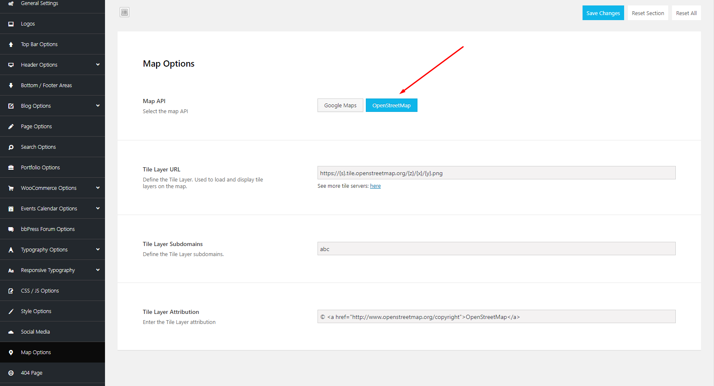Click the Portfolio Options briefcase icon

tap(11, 168)
